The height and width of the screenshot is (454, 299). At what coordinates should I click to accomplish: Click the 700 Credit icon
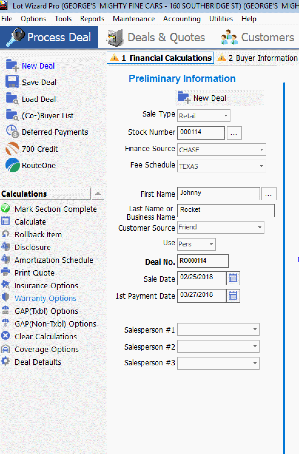[12, 149]
